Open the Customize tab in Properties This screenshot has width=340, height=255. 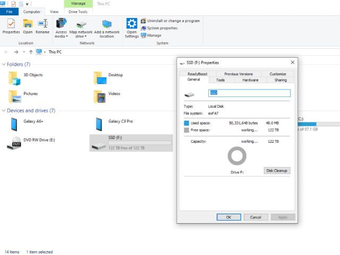click(x=278, y=74)
